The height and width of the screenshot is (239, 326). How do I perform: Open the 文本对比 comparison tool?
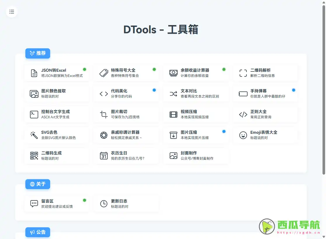[x=196, y=93]
